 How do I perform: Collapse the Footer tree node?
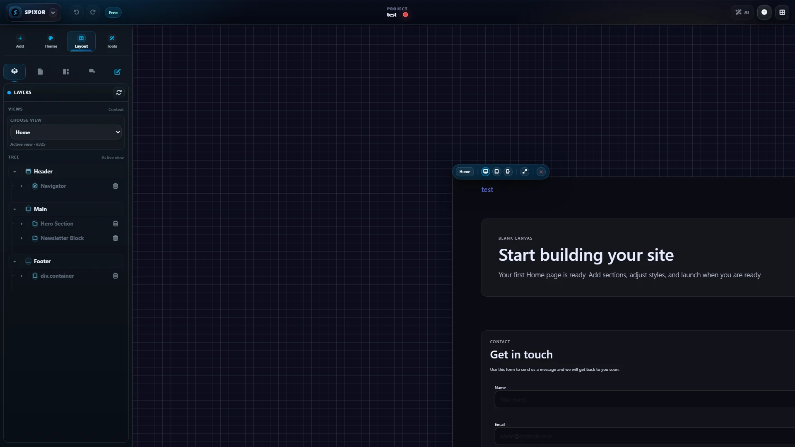coord(14,262)
